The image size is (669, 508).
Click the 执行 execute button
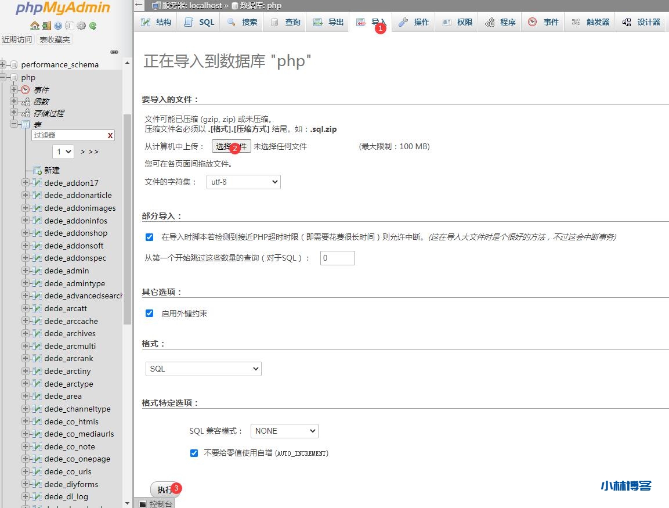click(162, 489)
